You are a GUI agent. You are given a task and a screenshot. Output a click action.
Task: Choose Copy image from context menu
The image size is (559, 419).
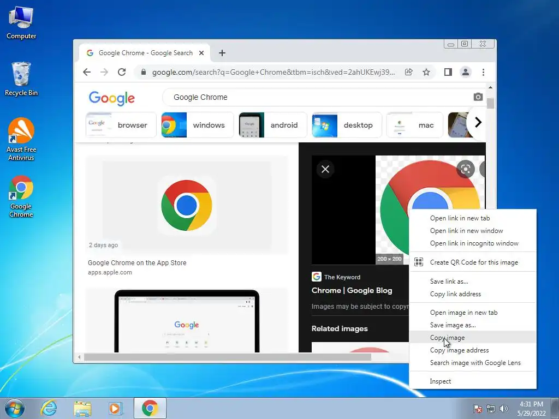pyautogui.click(x=473, y=337)
